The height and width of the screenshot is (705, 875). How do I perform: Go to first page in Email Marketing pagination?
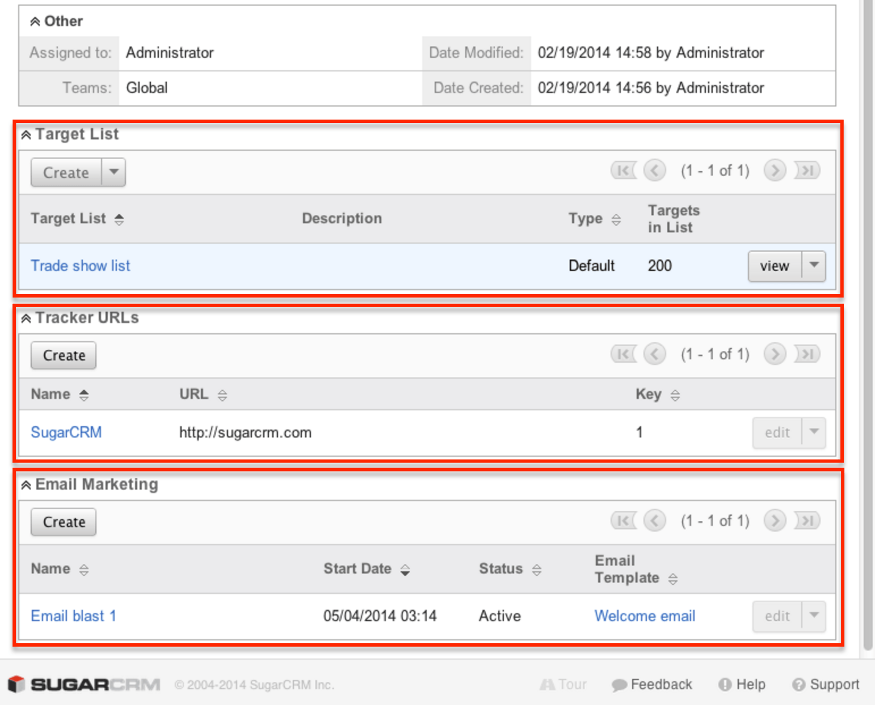[624, 521]
